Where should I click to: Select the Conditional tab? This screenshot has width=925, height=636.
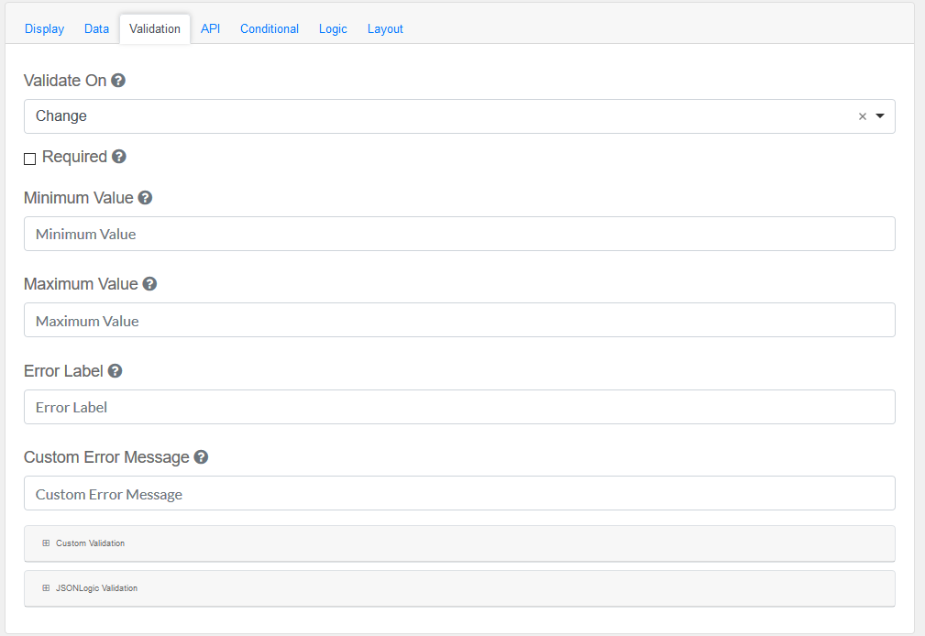click(x=270, y=28)
